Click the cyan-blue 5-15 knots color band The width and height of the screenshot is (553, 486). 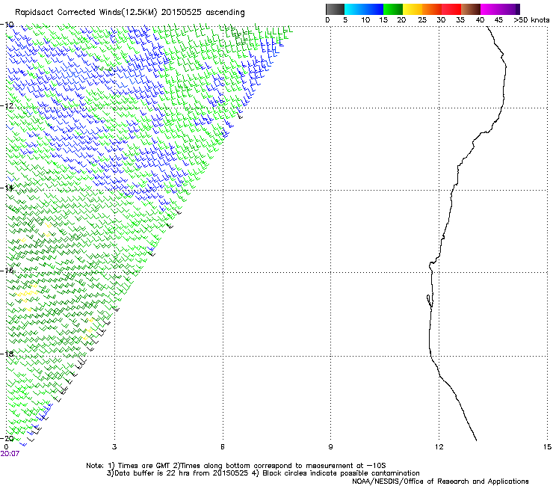(x=364, y=9)
